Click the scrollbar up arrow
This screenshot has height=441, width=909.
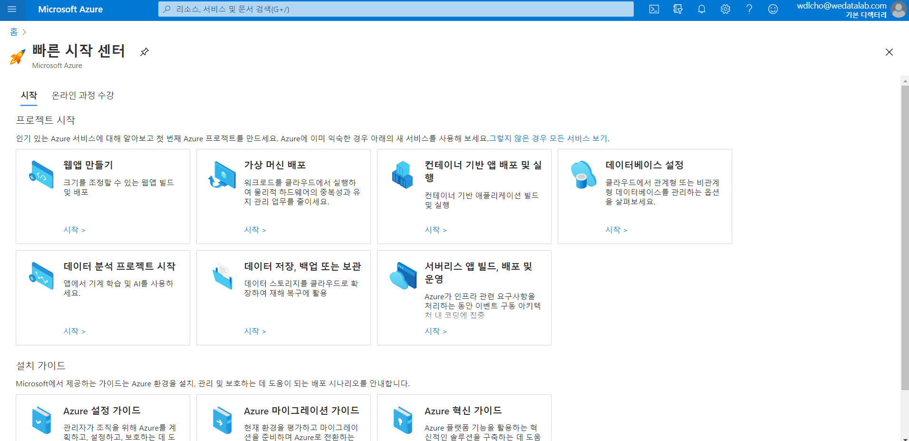click(x=905, y=81)
